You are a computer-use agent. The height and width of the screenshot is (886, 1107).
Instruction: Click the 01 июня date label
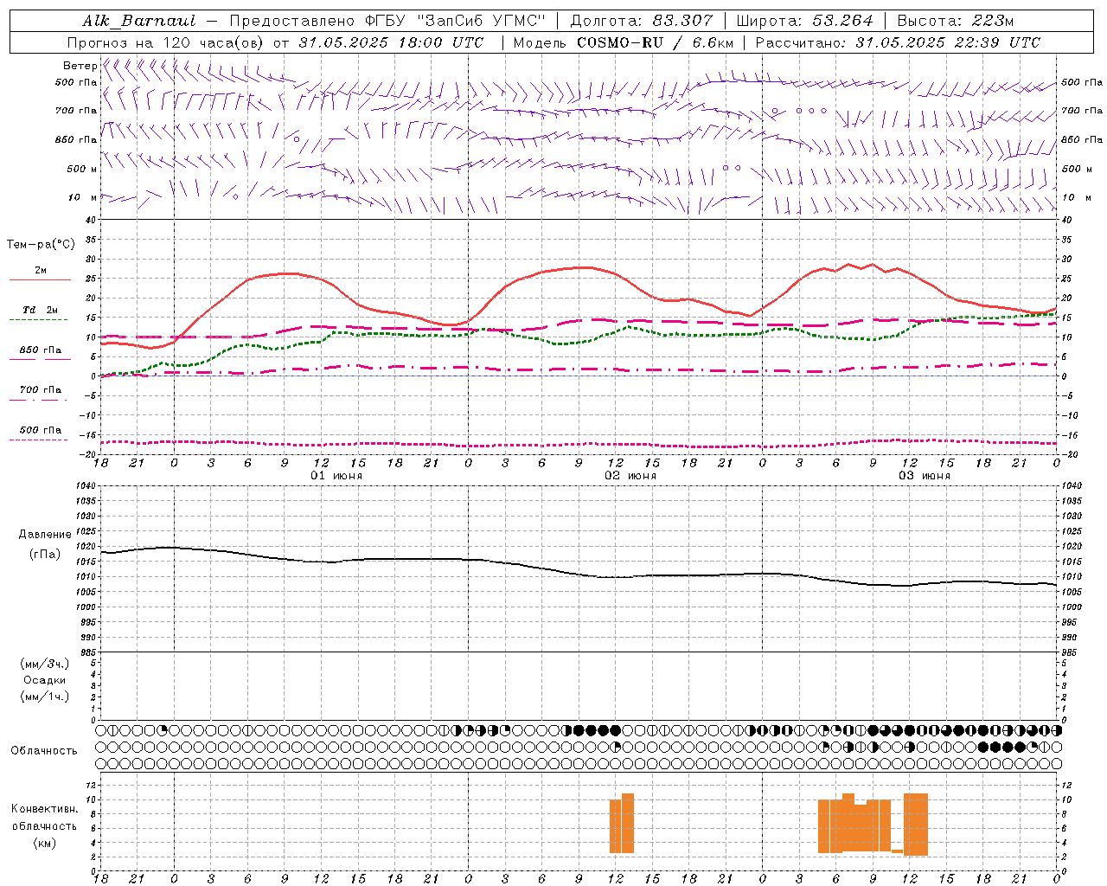tap(336, 476)
